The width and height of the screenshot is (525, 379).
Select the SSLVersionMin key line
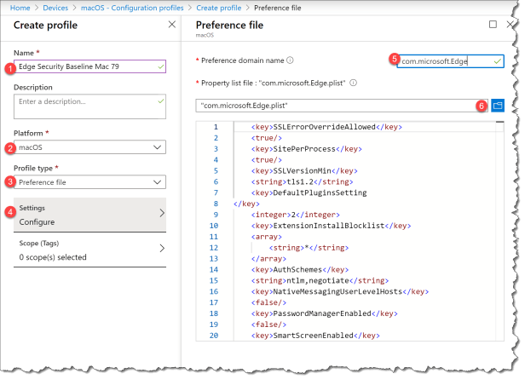click(x=304, y=171)
